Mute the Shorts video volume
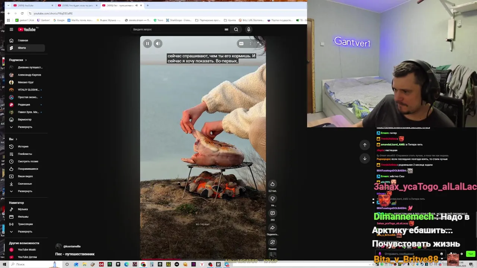The height and width of the screenshot is (268, 477). 158,44
